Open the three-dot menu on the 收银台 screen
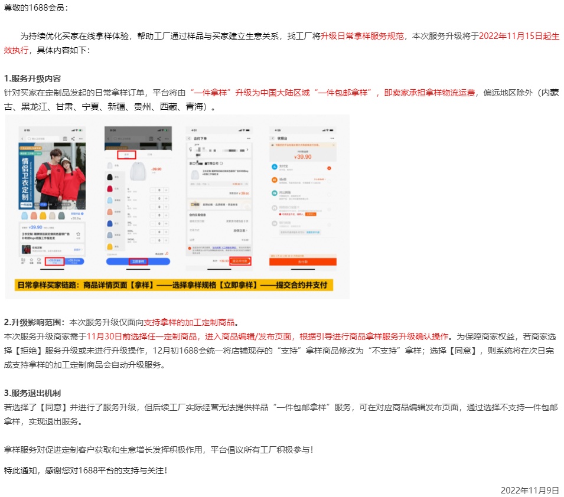564x497 pixels. click(332, 139)
